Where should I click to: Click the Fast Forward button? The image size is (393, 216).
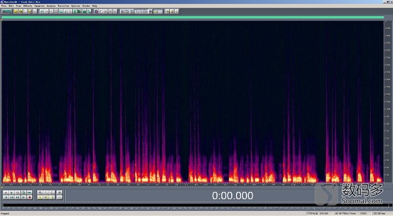(18, 197)
